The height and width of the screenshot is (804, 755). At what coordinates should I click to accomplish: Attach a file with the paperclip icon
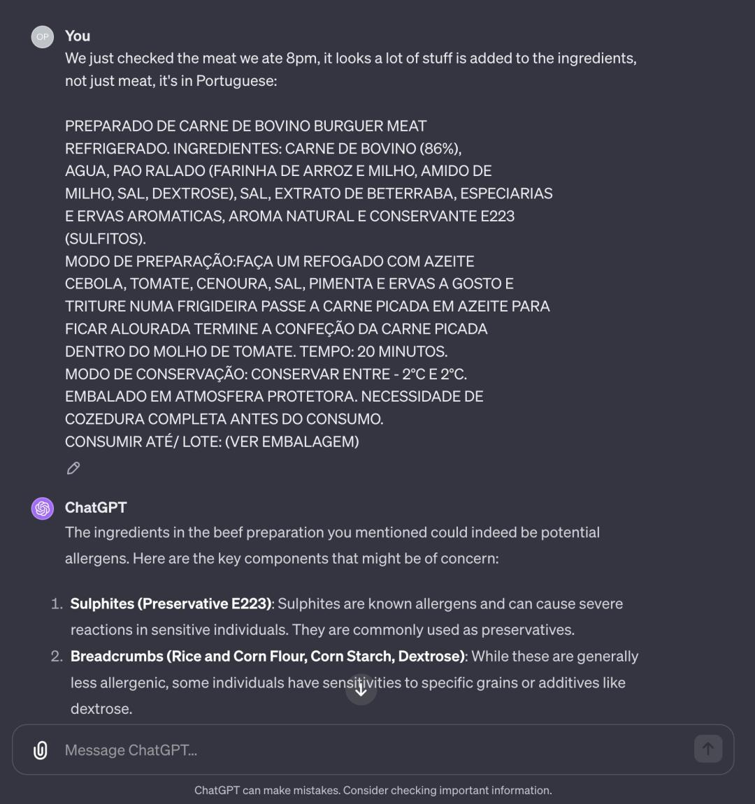(41, 750)
